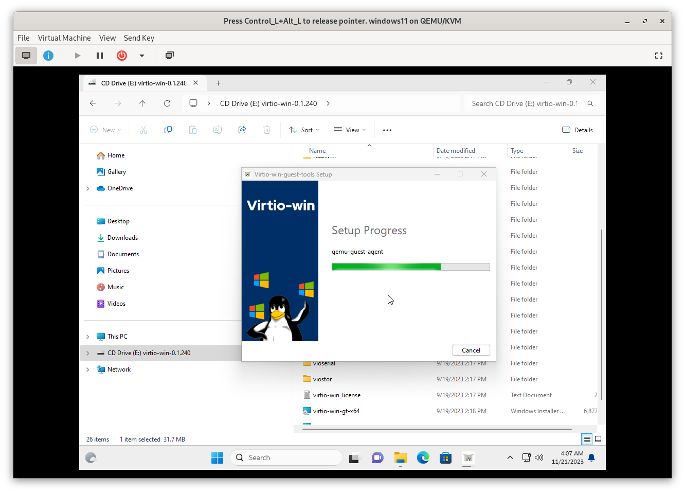Open Videos quick access folder
The height and width of the screenshot is (493, 685).
click(112, 304)
